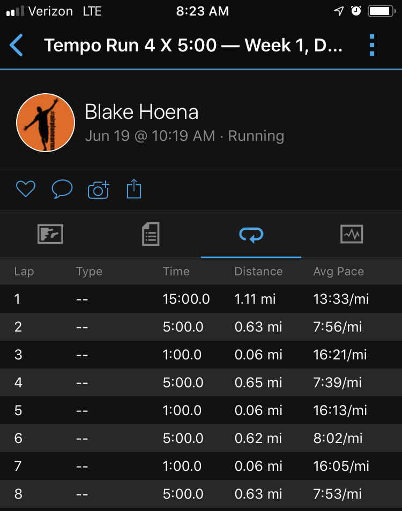Open Blake Hoena's profile picture

click(46, 123)
